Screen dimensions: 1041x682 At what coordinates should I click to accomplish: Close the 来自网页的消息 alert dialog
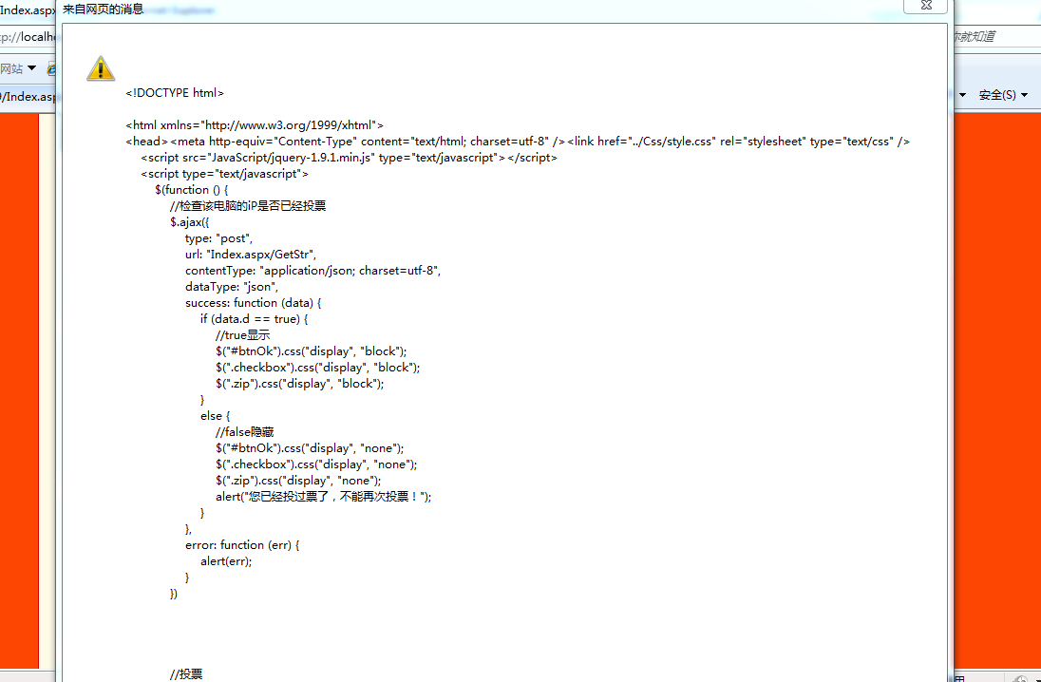coord(925,6)
